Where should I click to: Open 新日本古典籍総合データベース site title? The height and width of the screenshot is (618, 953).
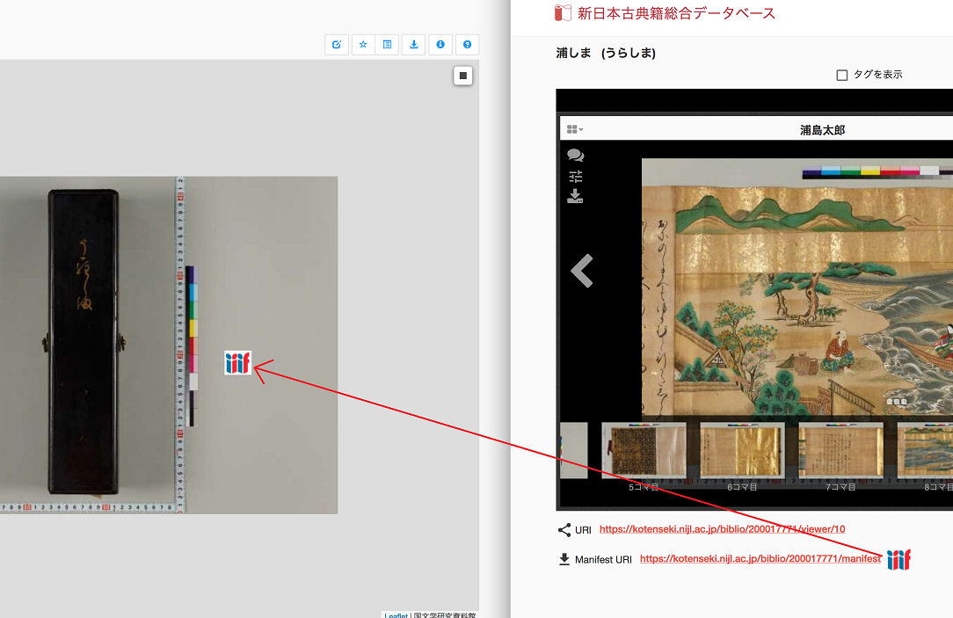(x=676, y=13)
